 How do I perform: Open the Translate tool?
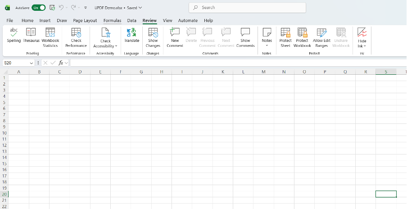tap(132, 36)
